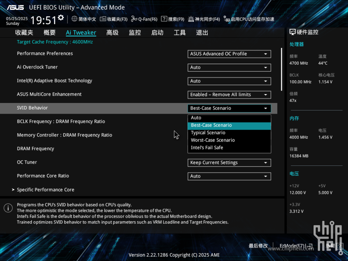Image resolution: width=348 pixels, height=261 pixels.
Task: Open the date and time settings gear
Action: pyautogui.click(x=61, y=18)
